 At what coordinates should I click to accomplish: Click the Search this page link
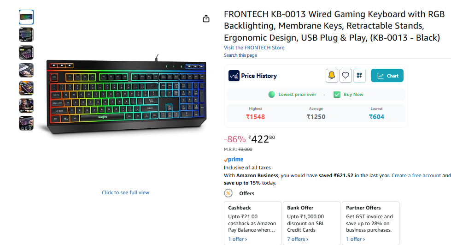pyautogui.click(x=240, y=55)
